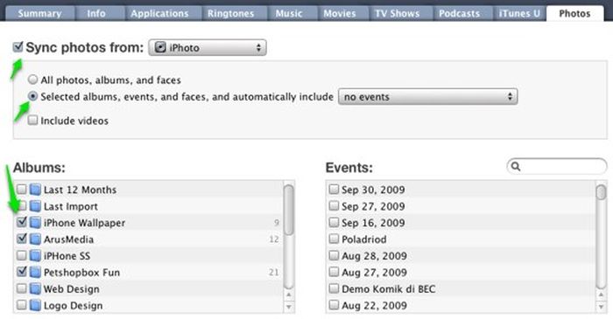The image size is (613, 319).
Task: Click Albums list scroll up arrow
Action: pos(288,295)
